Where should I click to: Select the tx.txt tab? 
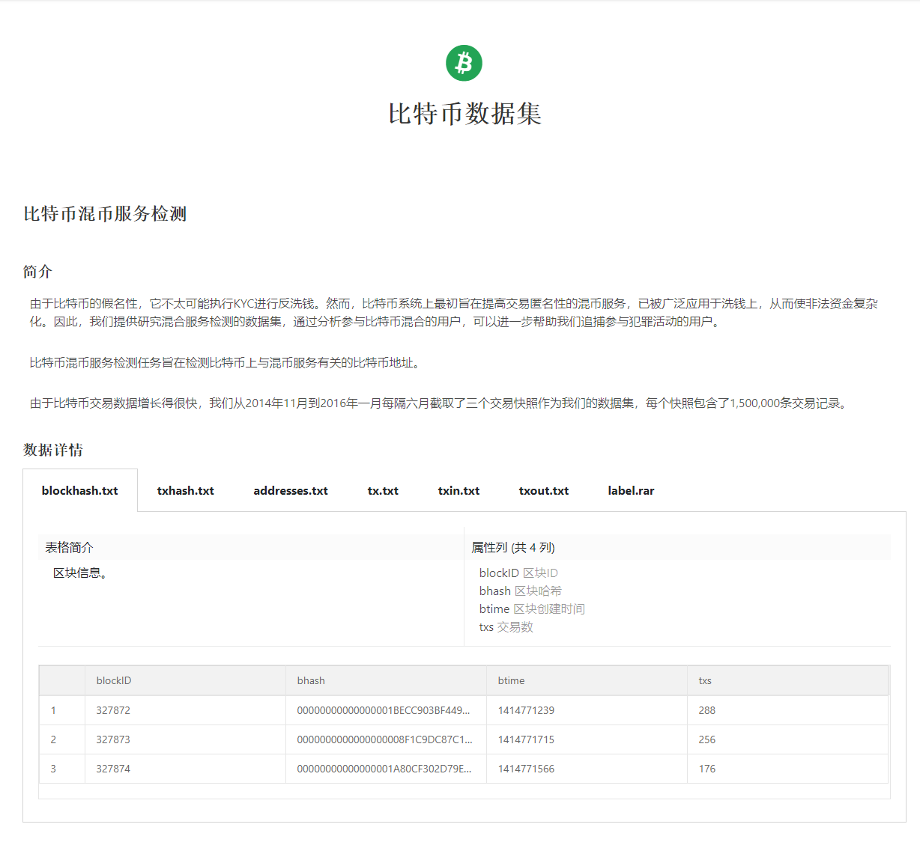[383, 490]
